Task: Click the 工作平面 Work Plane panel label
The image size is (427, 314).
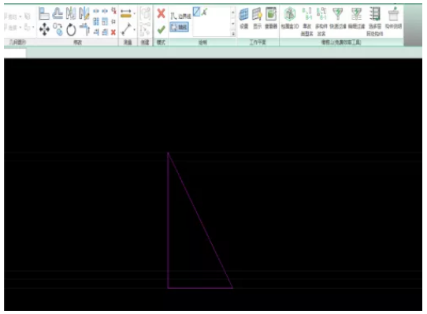Action: pos(258,42)
